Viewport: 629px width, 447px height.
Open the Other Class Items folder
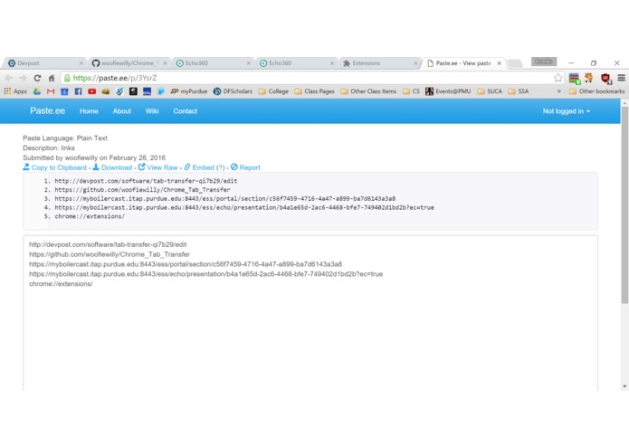(x=368, y=91)
